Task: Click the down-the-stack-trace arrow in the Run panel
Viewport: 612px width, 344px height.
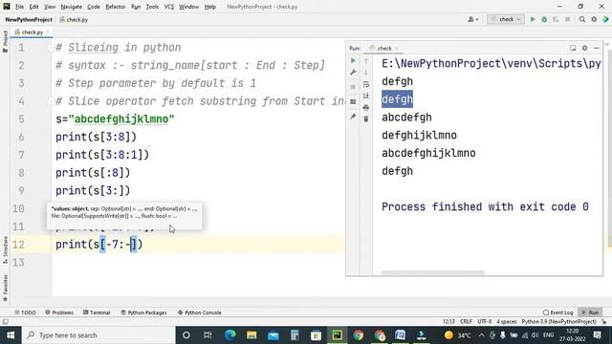Action: click(x=365, y=73)
